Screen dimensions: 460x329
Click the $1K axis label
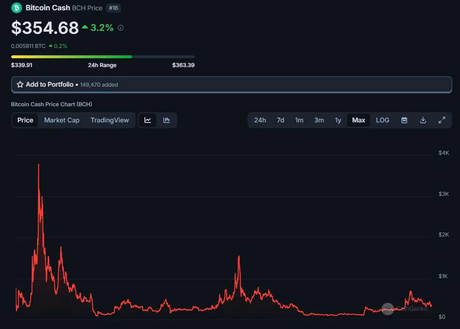[443, 276]
